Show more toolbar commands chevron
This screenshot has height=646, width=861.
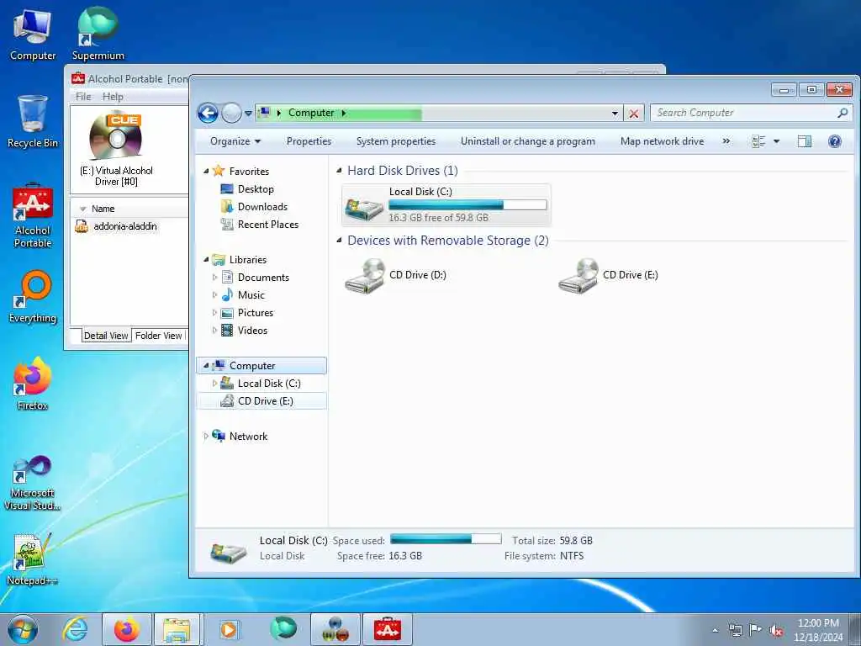coord(726,141)
